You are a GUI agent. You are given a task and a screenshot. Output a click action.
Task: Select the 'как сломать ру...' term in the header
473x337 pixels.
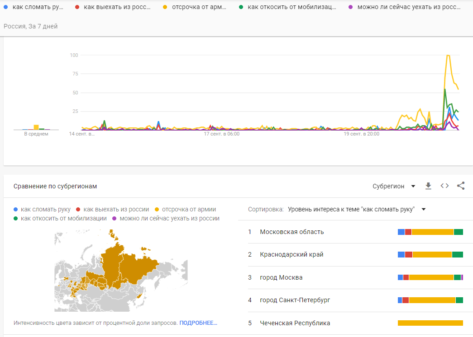click(x=38, y=7)
